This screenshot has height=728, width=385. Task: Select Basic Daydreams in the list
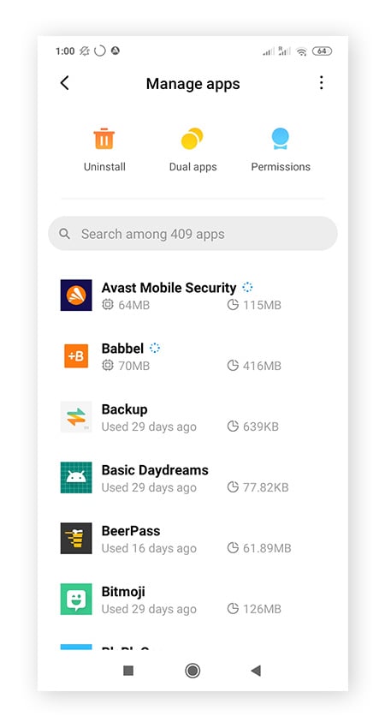coord(193,478)
